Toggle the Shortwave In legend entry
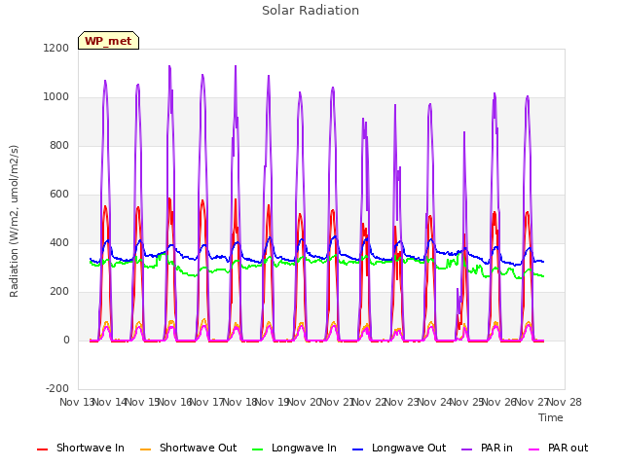This screenshot has height=467, width=623. point(81,448)
